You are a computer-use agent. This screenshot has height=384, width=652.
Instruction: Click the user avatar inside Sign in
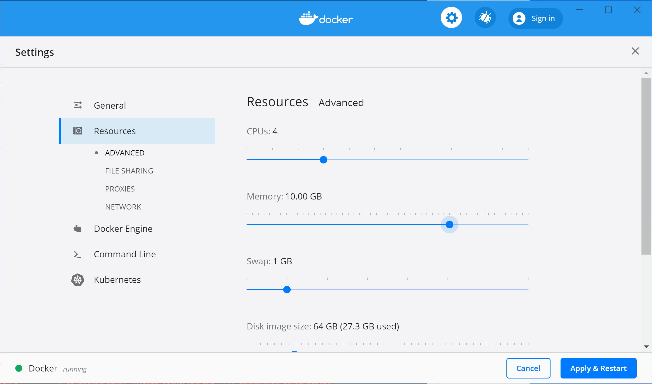point(519,18)
